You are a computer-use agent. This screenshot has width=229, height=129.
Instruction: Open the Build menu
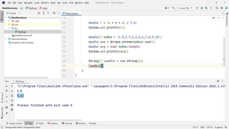[53, 3]
